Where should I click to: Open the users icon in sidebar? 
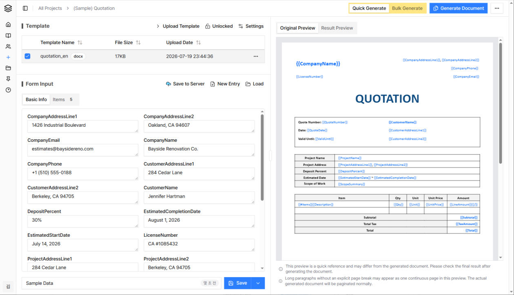[8, 46]
